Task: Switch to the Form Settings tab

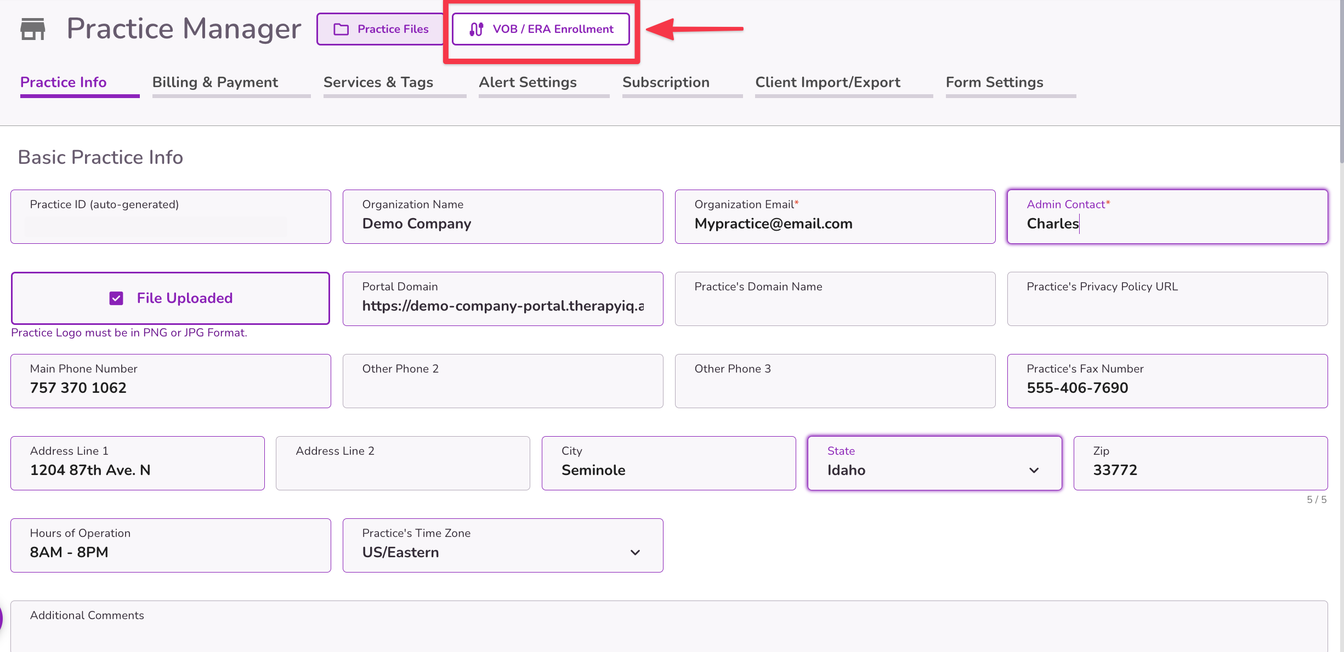Action: (994, 82)
